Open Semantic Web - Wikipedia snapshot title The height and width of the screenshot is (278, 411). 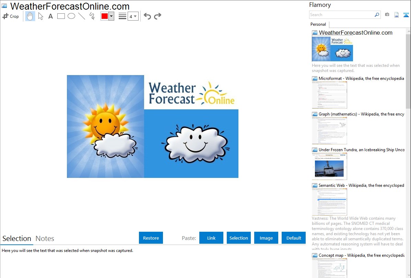361,185
